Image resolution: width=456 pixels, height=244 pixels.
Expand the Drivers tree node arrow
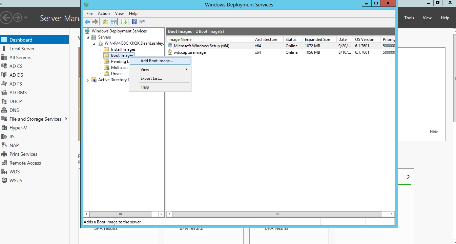coord(101,74)
